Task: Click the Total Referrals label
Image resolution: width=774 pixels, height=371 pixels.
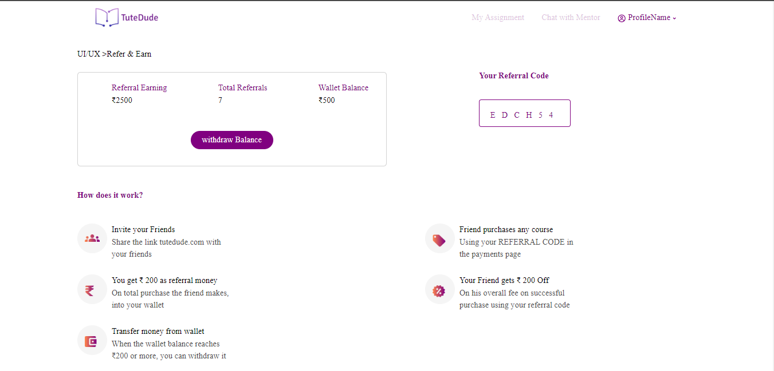Action: 242,88
